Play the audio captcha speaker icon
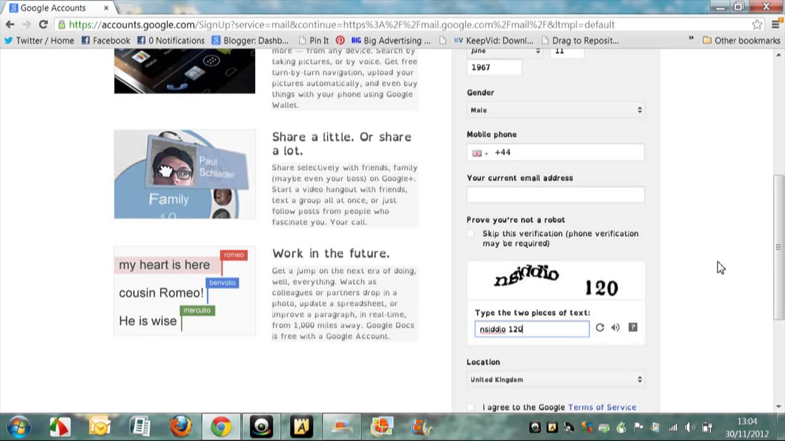This screenshot has height=441, width=785. 616,328
